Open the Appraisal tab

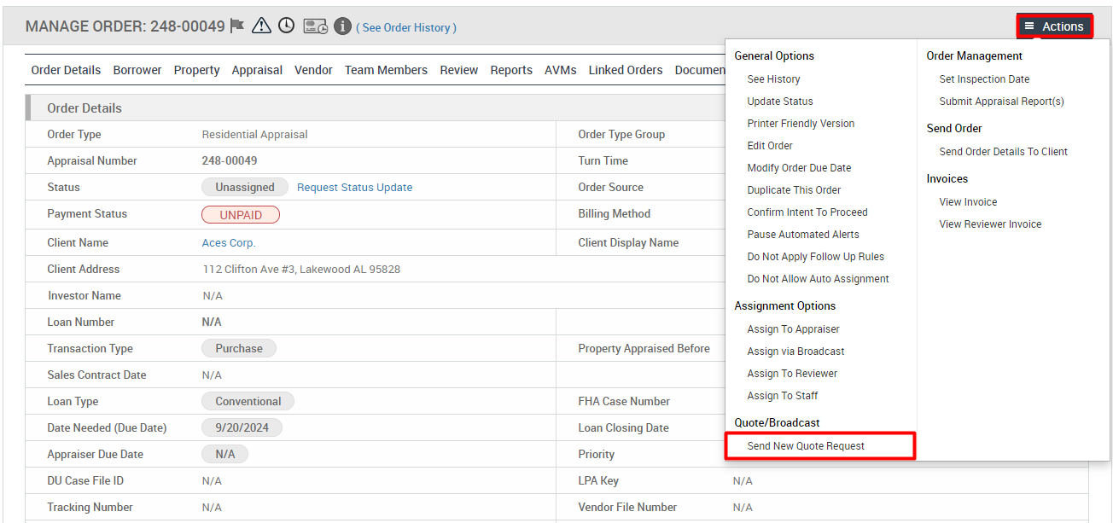257,70
